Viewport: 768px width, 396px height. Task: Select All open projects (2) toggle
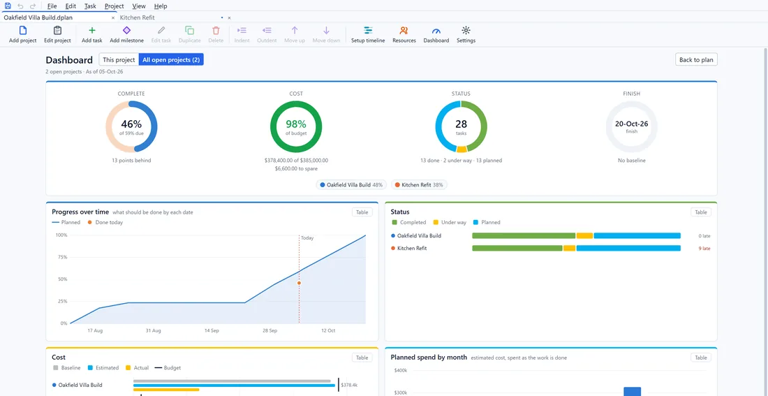click(171, 60)
